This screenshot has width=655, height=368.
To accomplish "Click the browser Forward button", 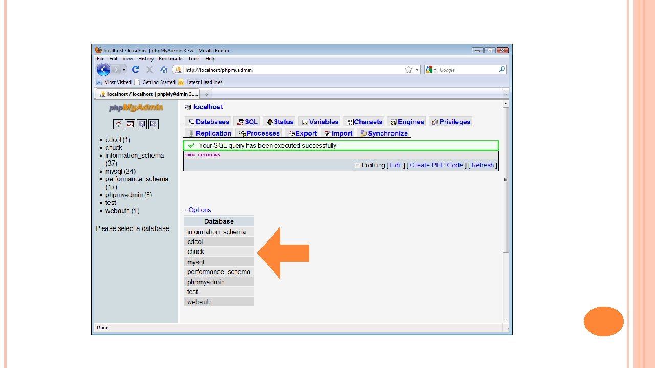I will (x=116, y=70).
